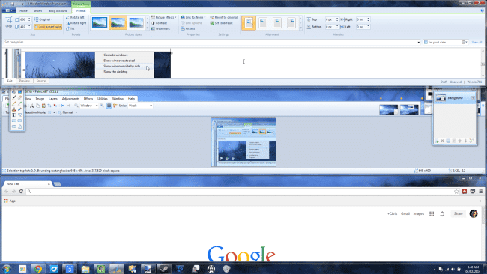The image size is (487, 274).
Task: Open the Link to dropdown
Action: pos(193,18)
